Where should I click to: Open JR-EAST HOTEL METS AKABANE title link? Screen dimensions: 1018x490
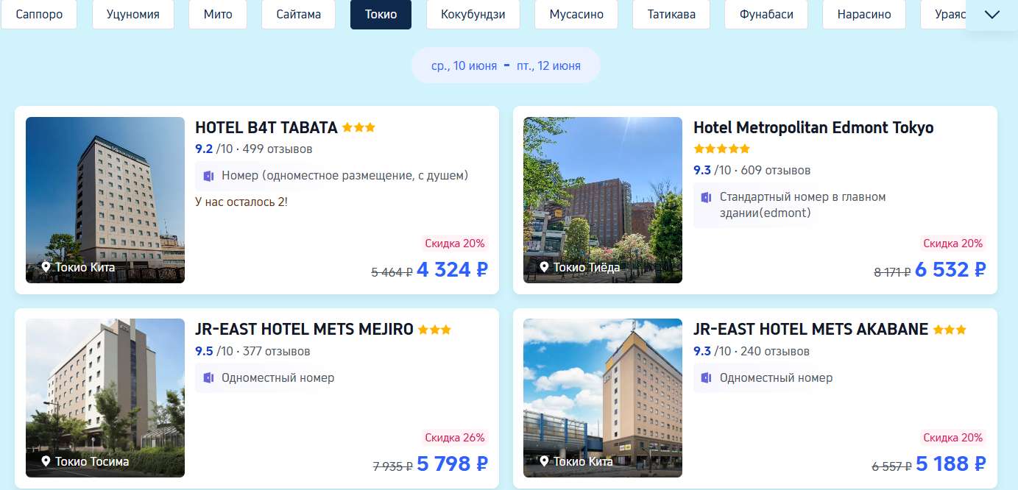tap(810, 330)
